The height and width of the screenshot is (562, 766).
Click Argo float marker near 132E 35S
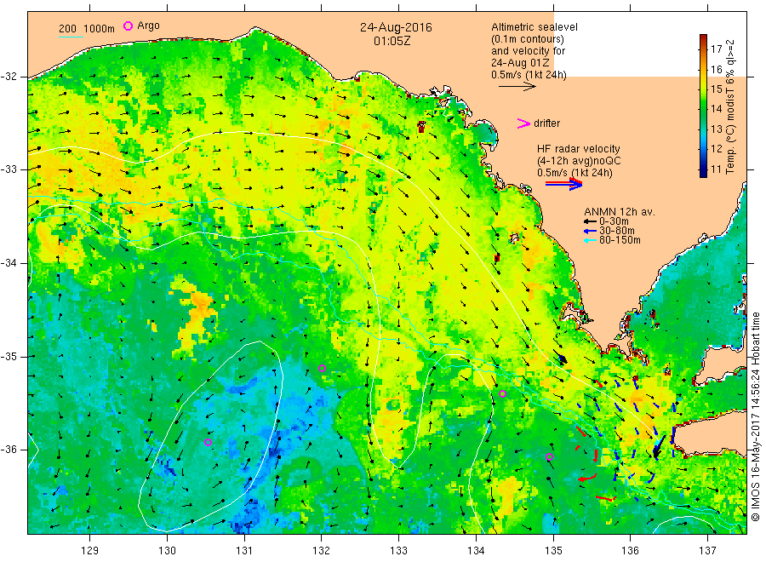[x=322, y=368]
